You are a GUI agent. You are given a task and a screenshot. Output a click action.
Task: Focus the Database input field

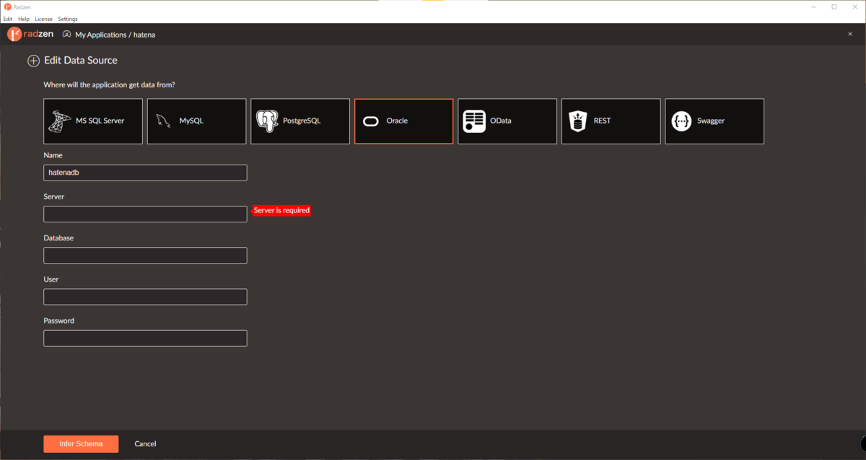(145, 256)
